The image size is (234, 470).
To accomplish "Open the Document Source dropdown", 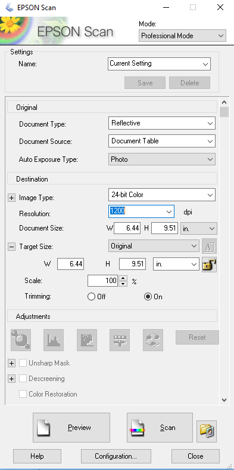I will [162, 141].
